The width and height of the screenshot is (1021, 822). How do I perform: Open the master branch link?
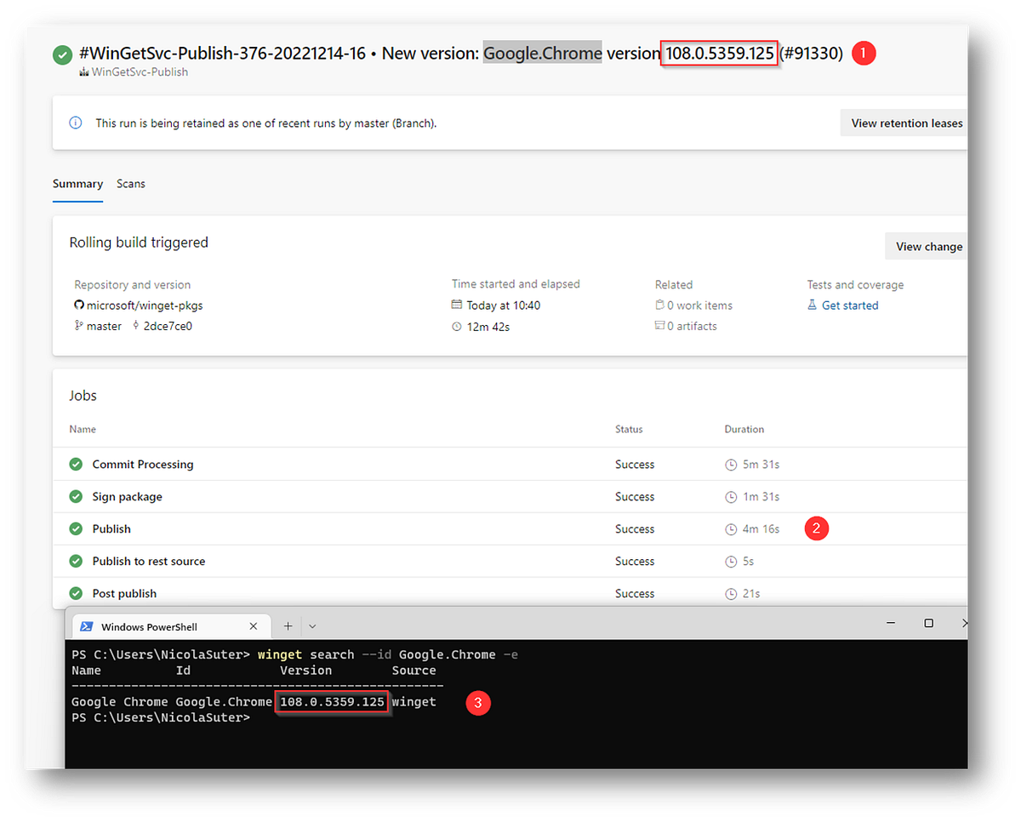(104, 326)
